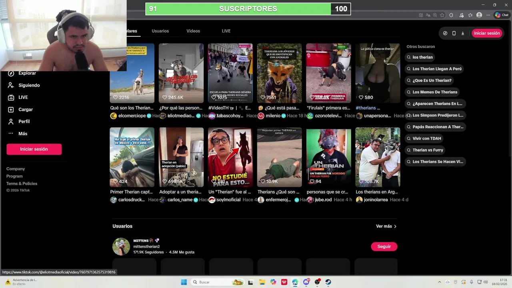Viewport: 512px width, 288px height.
Task: Open the browser extensions puzzle icon
Action: [451, 15]
